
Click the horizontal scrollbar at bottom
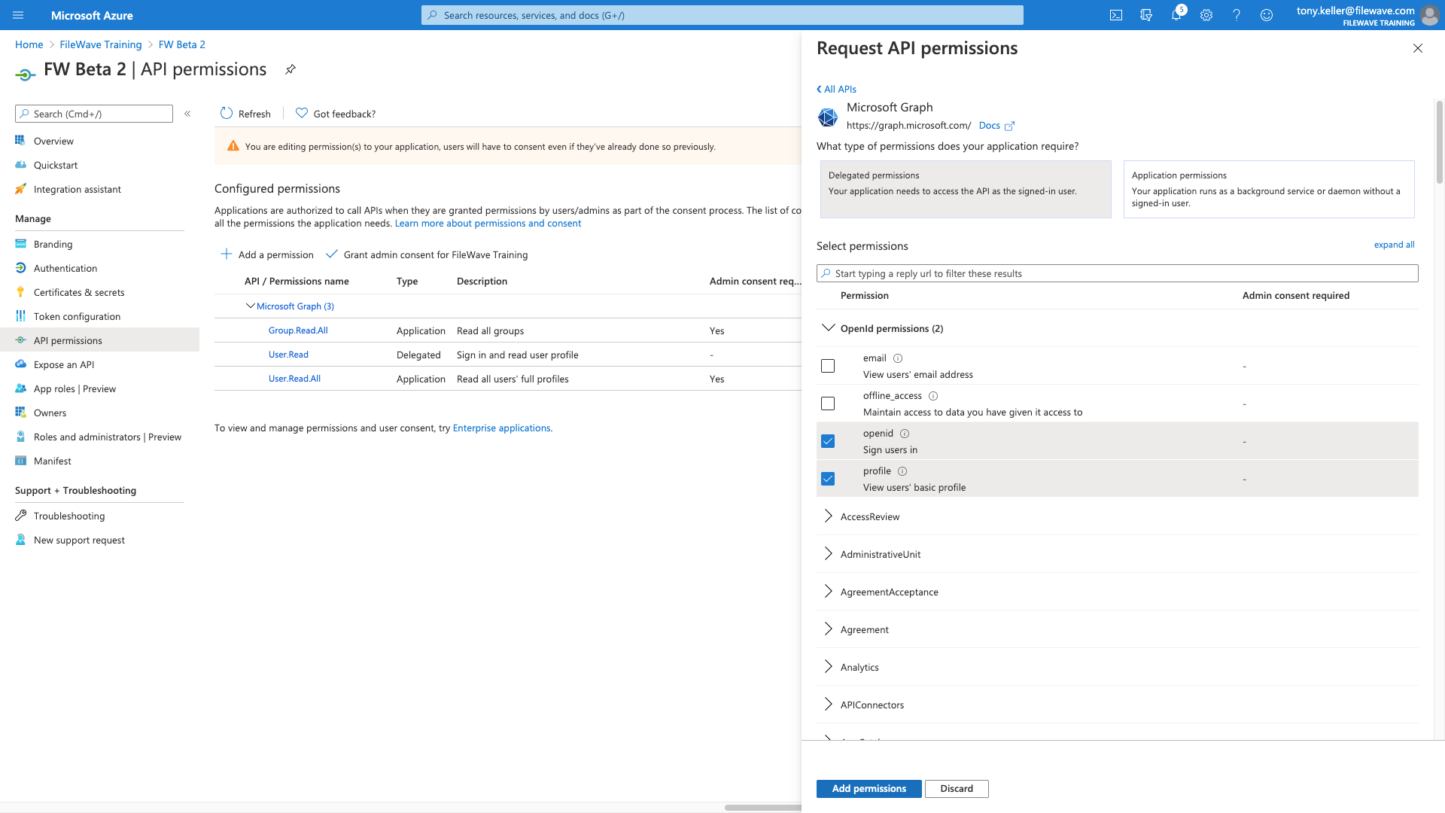[763, 808]
